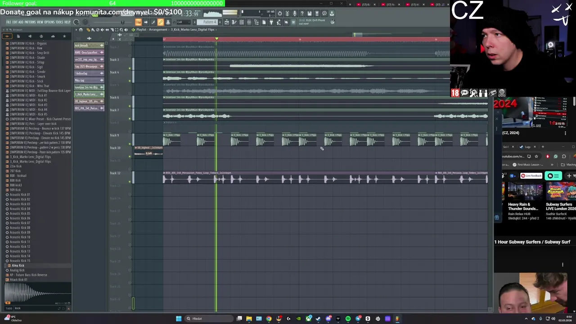
Task: Click the question mark help icon
Action: [302, 13]
